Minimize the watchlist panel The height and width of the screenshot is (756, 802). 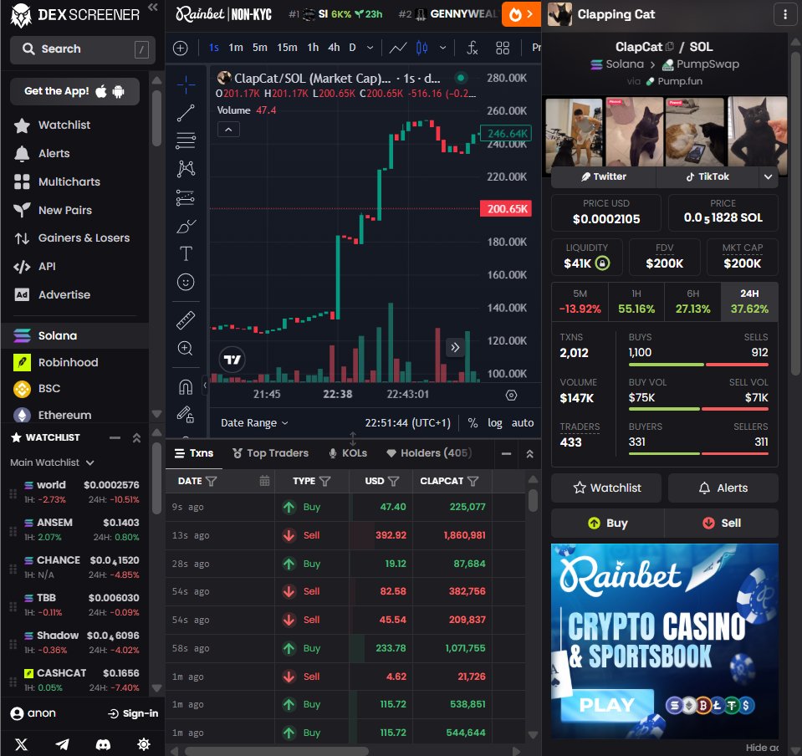pyautogui.click(x=115, y=438)
